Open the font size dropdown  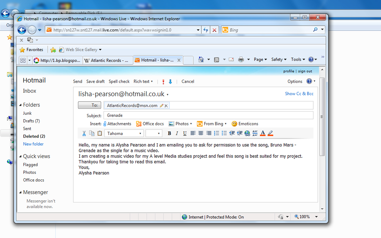click(x=154, y=134)
